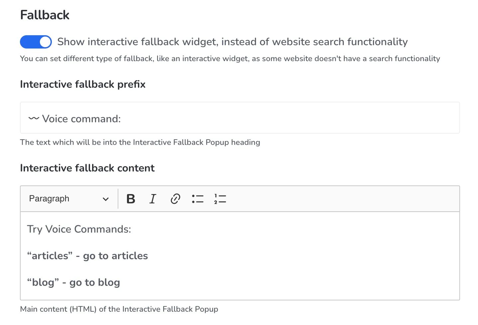Open the Paragraph style dropdown
Screen dimensions: 478x325
pos(69,199)
